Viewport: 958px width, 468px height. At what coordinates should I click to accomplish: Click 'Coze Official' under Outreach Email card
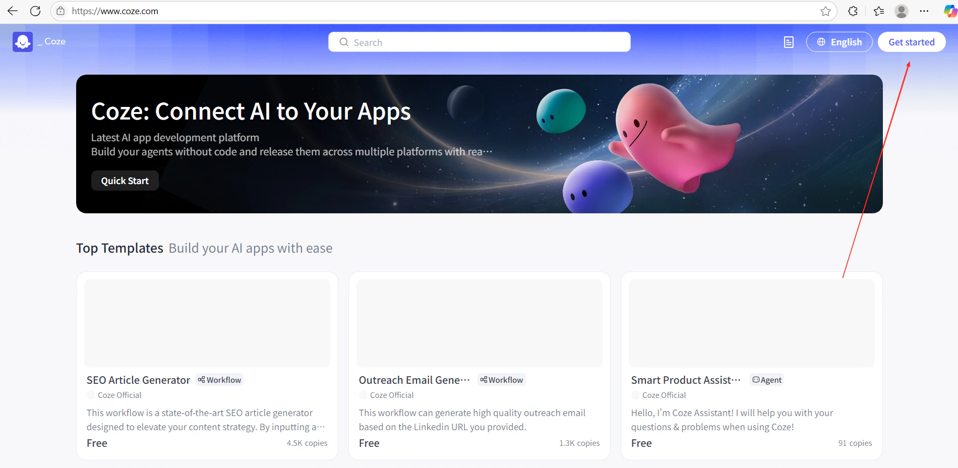click(x=392, y=395)
